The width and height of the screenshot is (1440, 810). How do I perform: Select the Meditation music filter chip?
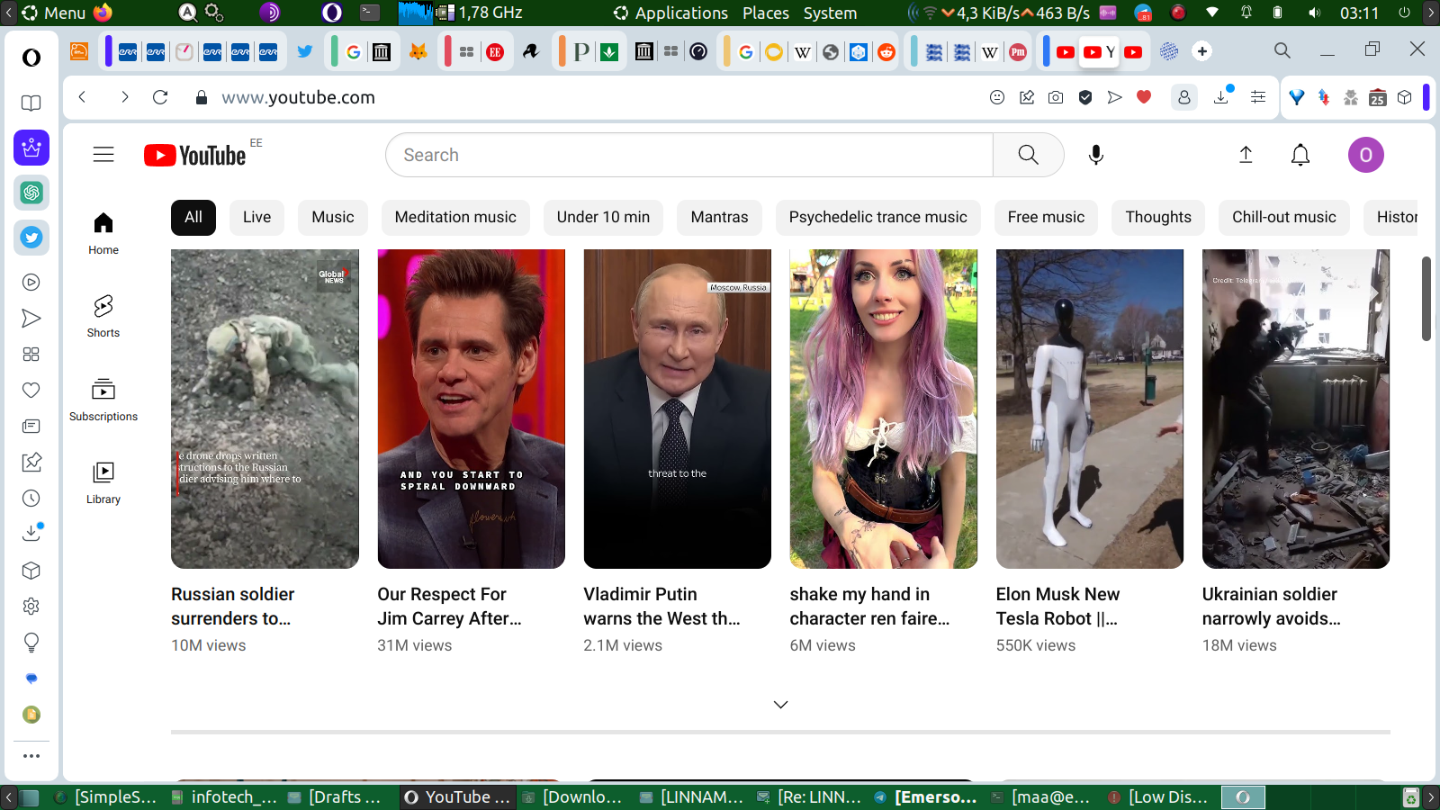455,217
